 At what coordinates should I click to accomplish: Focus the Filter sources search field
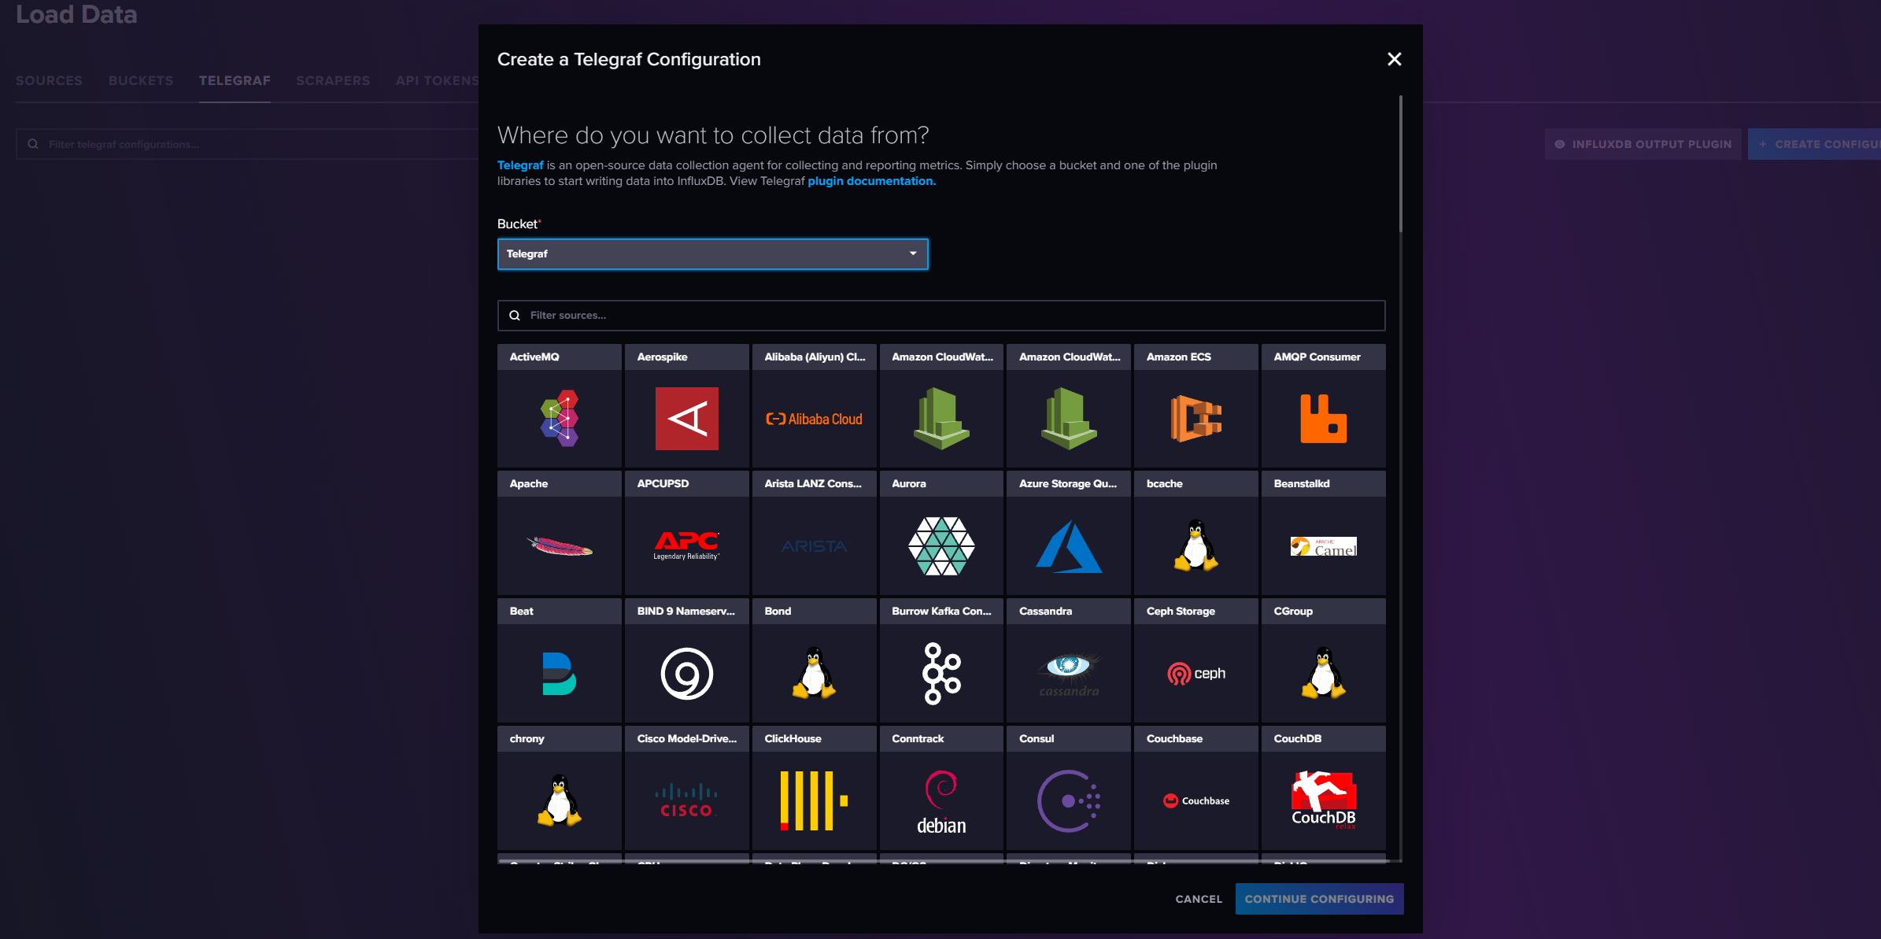tap(940, 315)
